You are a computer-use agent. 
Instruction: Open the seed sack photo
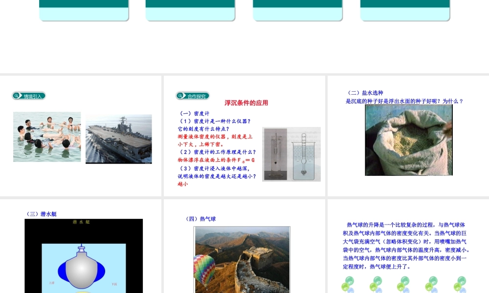(x=408, y=140)
